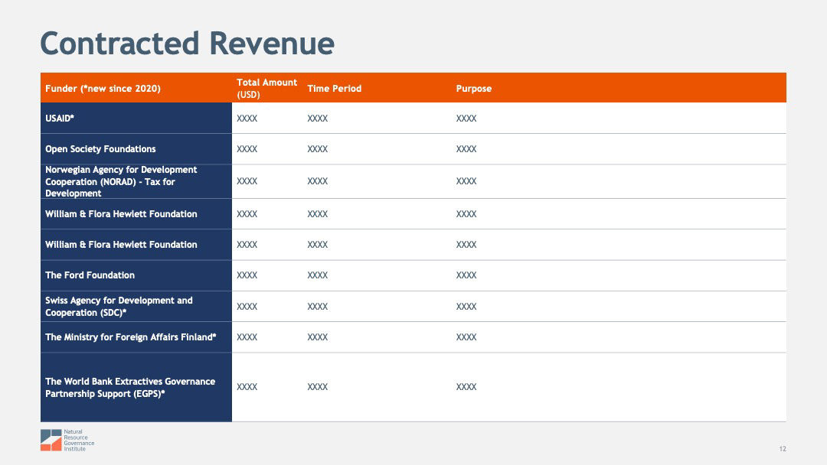The height and width of the screenshot is (465, 827).
Task: Click Purpose value in Swiss Agency row
Action: click(x=466, y=307)
